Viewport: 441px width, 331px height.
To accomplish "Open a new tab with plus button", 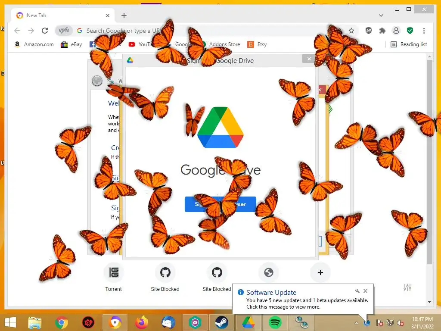I will (x=124, y=16).
